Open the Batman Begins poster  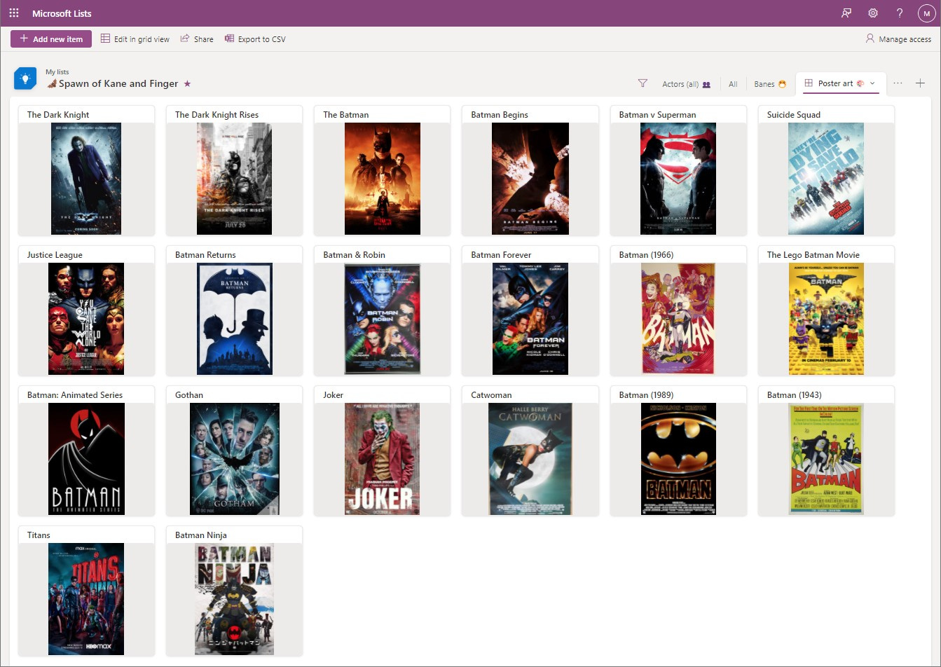(x=530, y=179)
